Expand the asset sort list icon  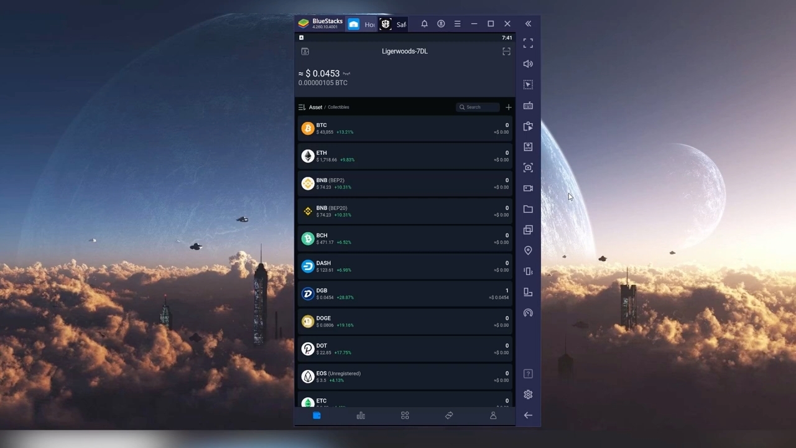302,107
